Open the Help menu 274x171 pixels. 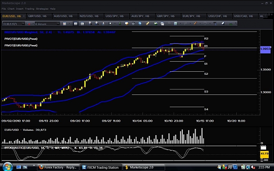(53, 9)
